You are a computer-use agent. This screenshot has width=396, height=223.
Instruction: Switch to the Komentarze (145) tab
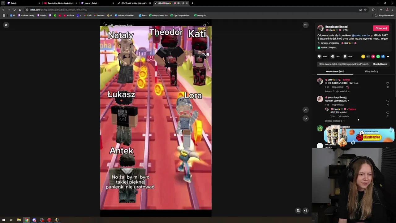[x=335, y=71]
